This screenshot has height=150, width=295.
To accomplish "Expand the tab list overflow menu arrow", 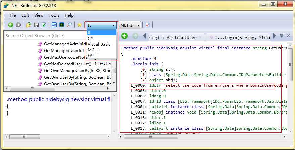I will (x=282, y=36).
